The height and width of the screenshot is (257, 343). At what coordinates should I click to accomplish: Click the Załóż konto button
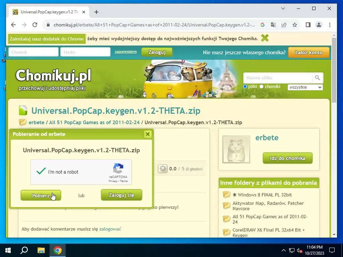coord(308,53)
